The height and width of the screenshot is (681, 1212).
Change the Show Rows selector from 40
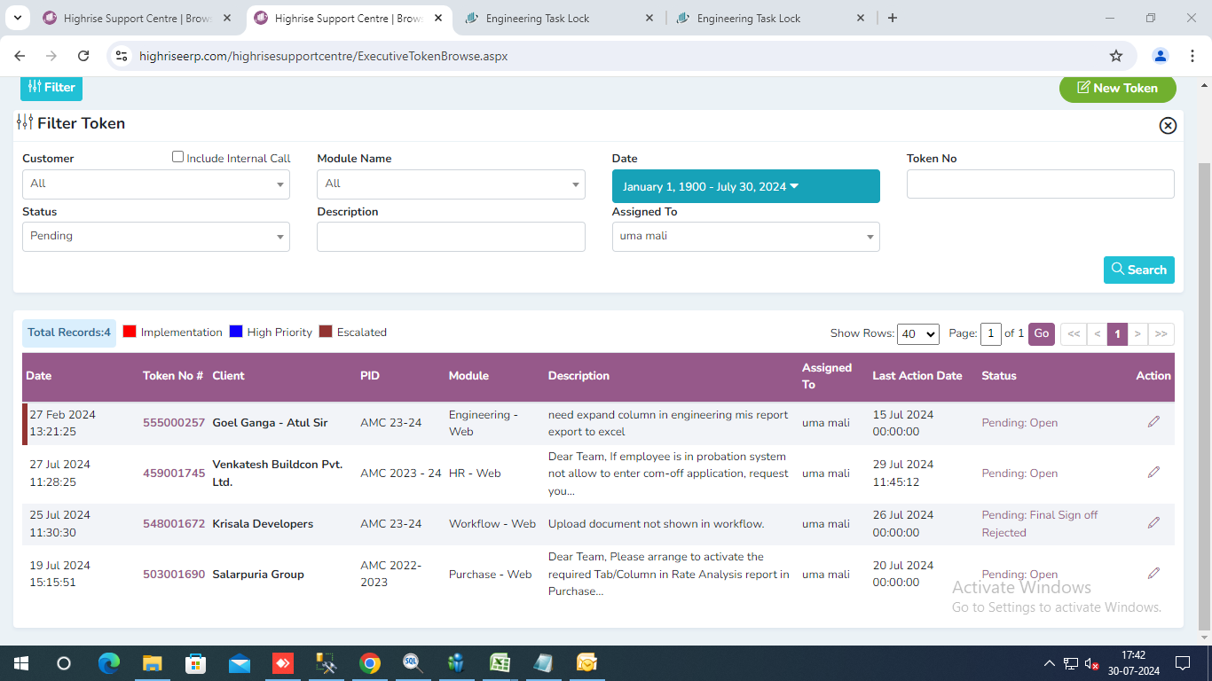click(917, 334)
